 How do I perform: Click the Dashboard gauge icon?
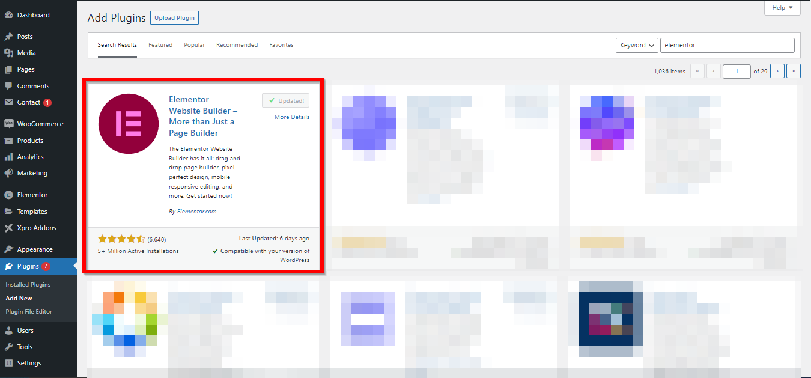pyautogui.click(x=9, y=15)
